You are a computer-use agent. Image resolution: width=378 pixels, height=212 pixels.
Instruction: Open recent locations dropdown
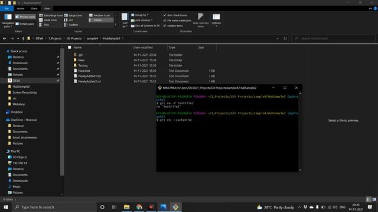point(18,38)
